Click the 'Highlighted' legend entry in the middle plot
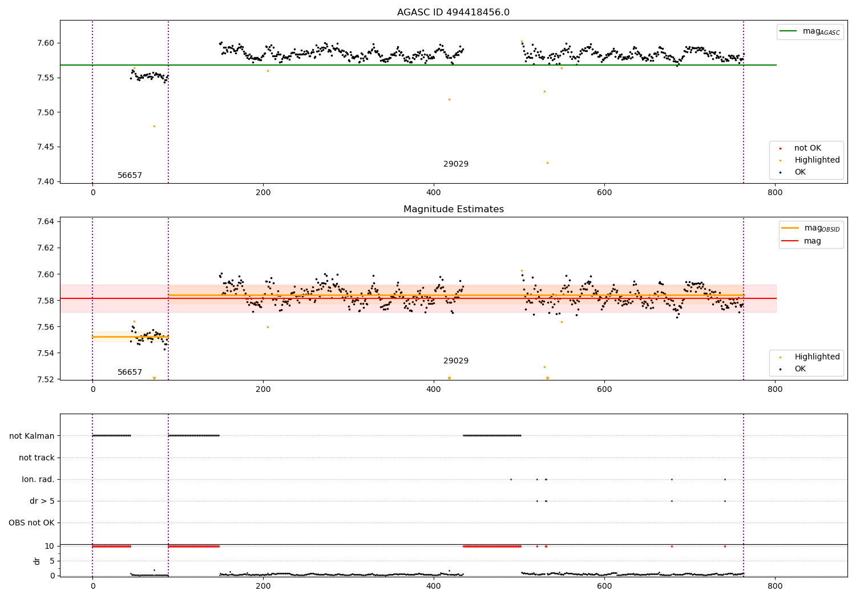Screen dimensions: 856x599 tap(810, 357)
